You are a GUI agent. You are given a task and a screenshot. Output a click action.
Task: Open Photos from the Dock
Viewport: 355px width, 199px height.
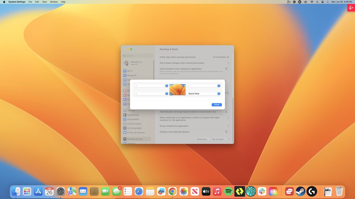tap(184, 191)
